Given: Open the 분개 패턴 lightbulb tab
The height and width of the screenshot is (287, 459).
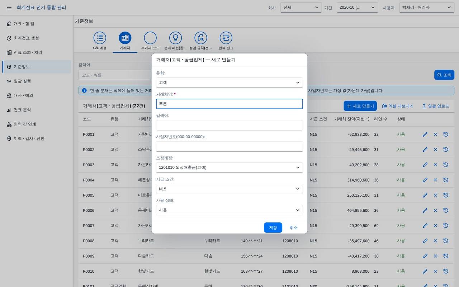Looking at the screenshot, I should tap(175, 41).
